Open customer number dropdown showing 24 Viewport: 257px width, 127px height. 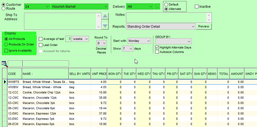[x=37, y=7]
